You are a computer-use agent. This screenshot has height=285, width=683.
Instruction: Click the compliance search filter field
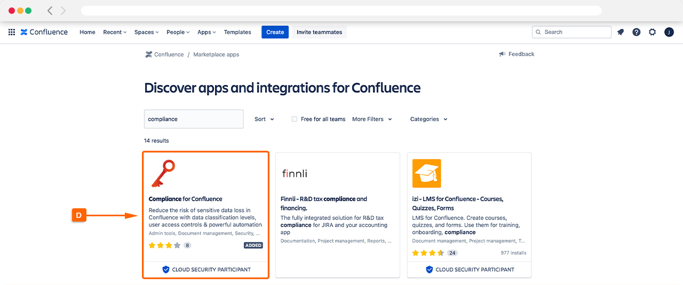[x=194, y=119]
